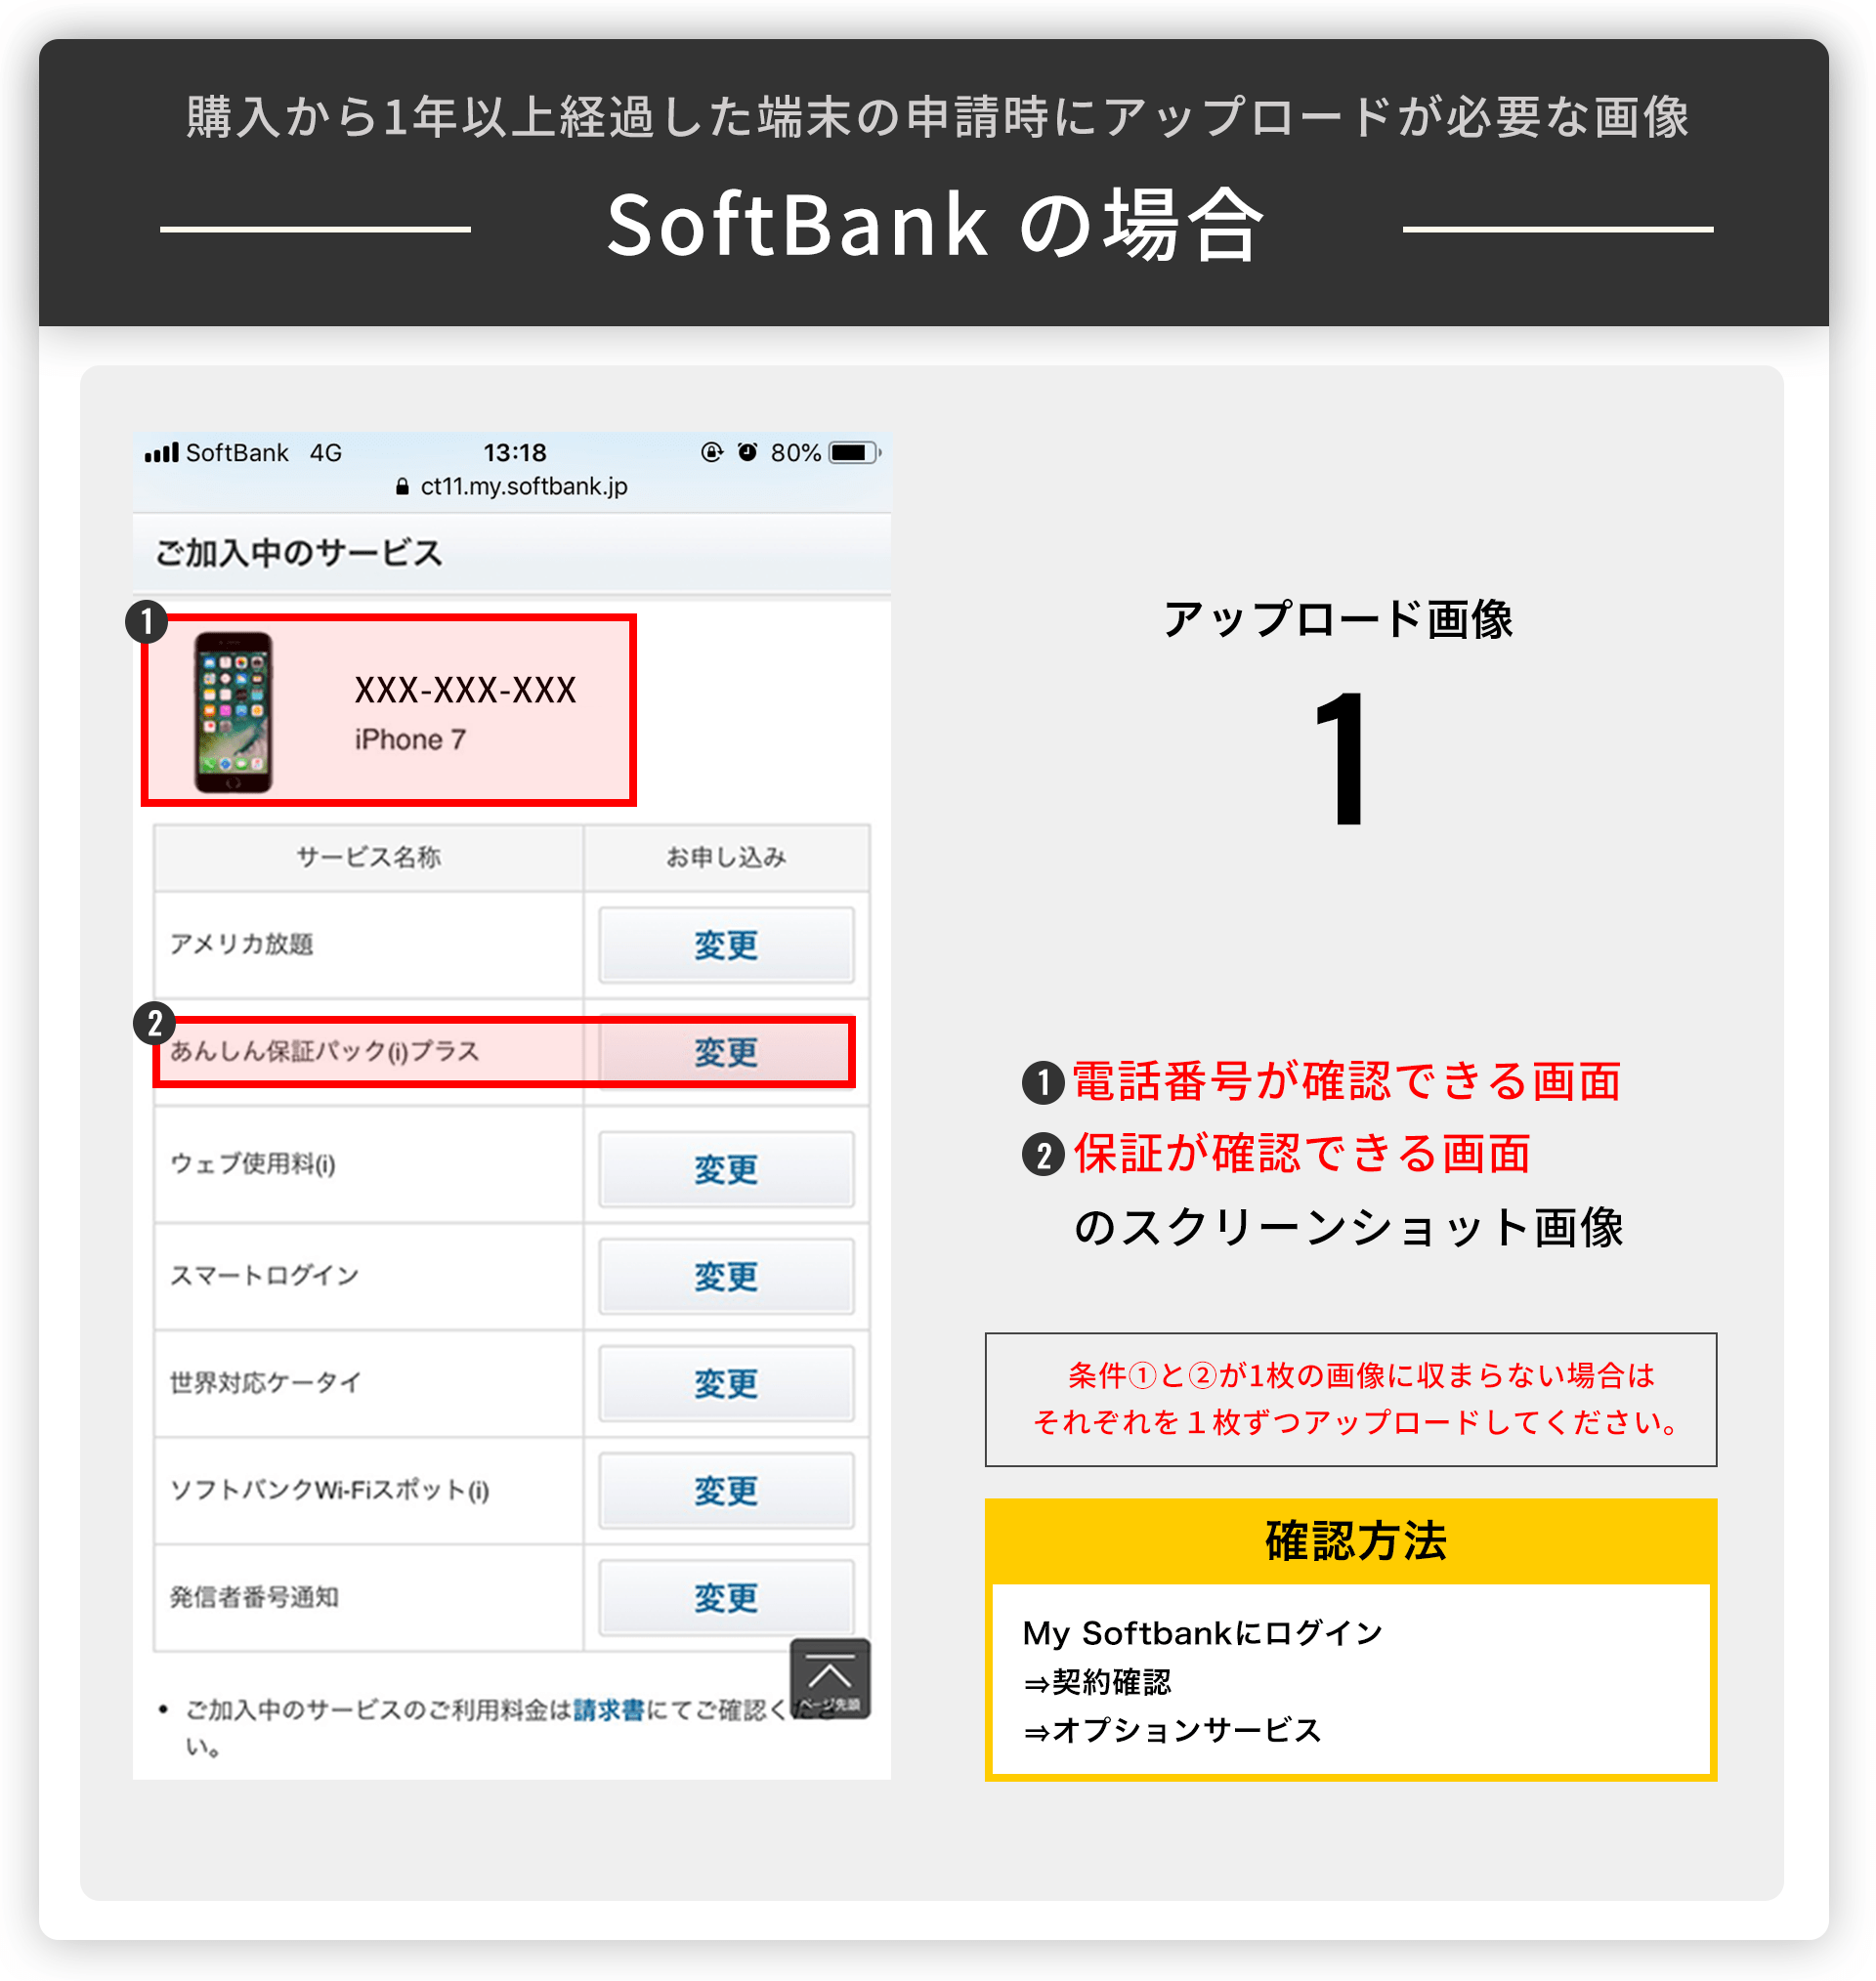1876x1981 pixels.
Task: Open the 請求書 link
Action: (x=609, y=1710)
